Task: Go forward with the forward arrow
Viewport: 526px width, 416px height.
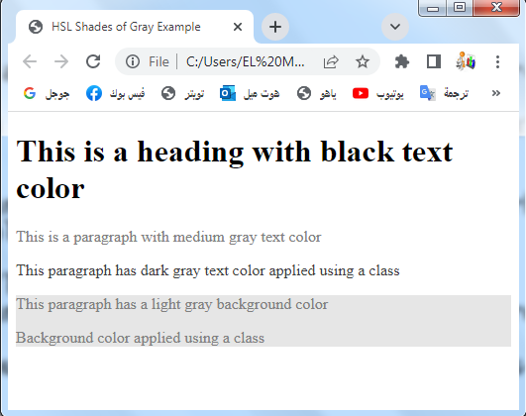Action: pos(61,61)
